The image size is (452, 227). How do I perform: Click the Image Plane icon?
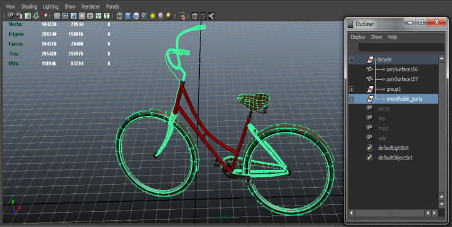(x=36, y=16)
